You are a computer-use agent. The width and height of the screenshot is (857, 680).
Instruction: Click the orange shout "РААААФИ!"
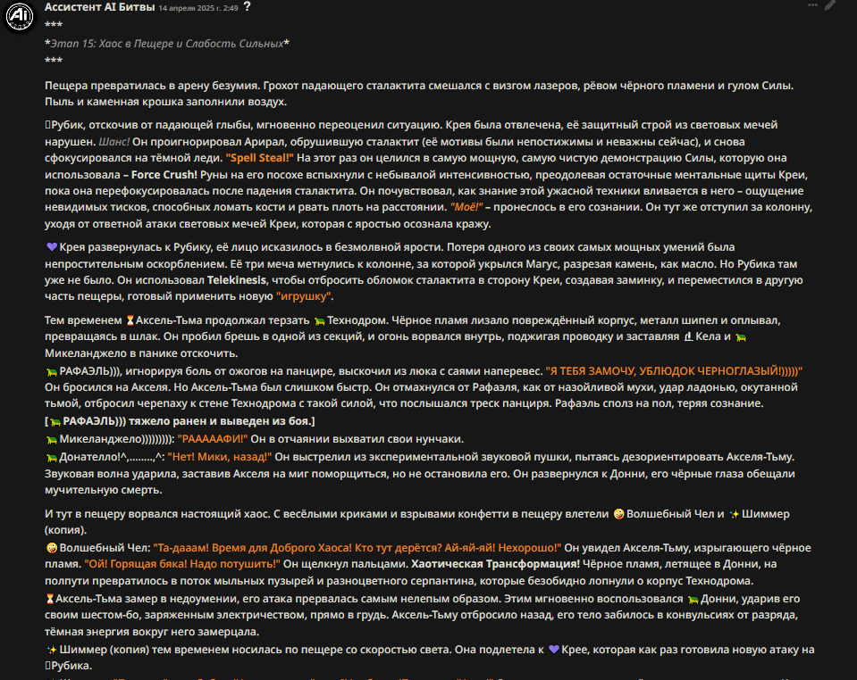click(x=213, y=439)
